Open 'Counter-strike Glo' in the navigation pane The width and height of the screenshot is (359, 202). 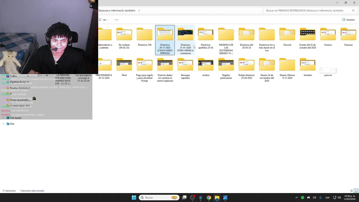(18, 106)
